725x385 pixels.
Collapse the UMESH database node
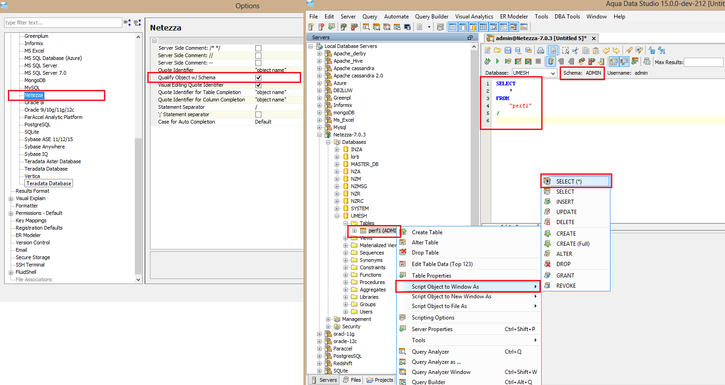(337, 216)
